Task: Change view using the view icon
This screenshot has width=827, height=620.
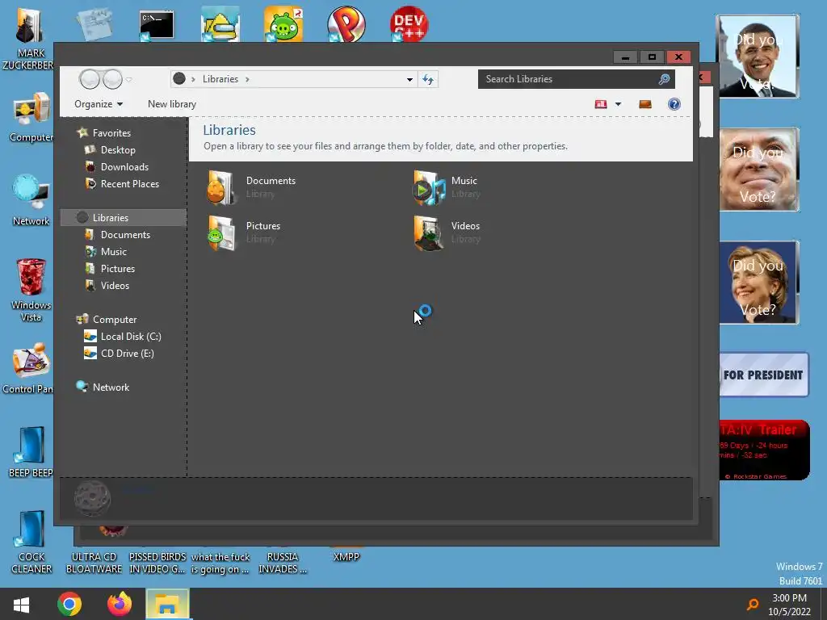Action: click(601, 104)
